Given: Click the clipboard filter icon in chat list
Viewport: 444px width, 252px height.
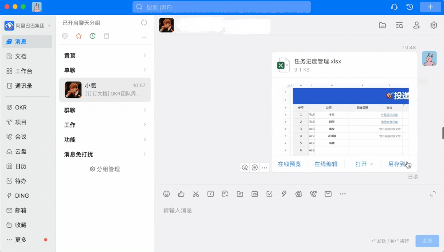Looking at the screenshot, I should pyautogui.click(x=107, y=36).
